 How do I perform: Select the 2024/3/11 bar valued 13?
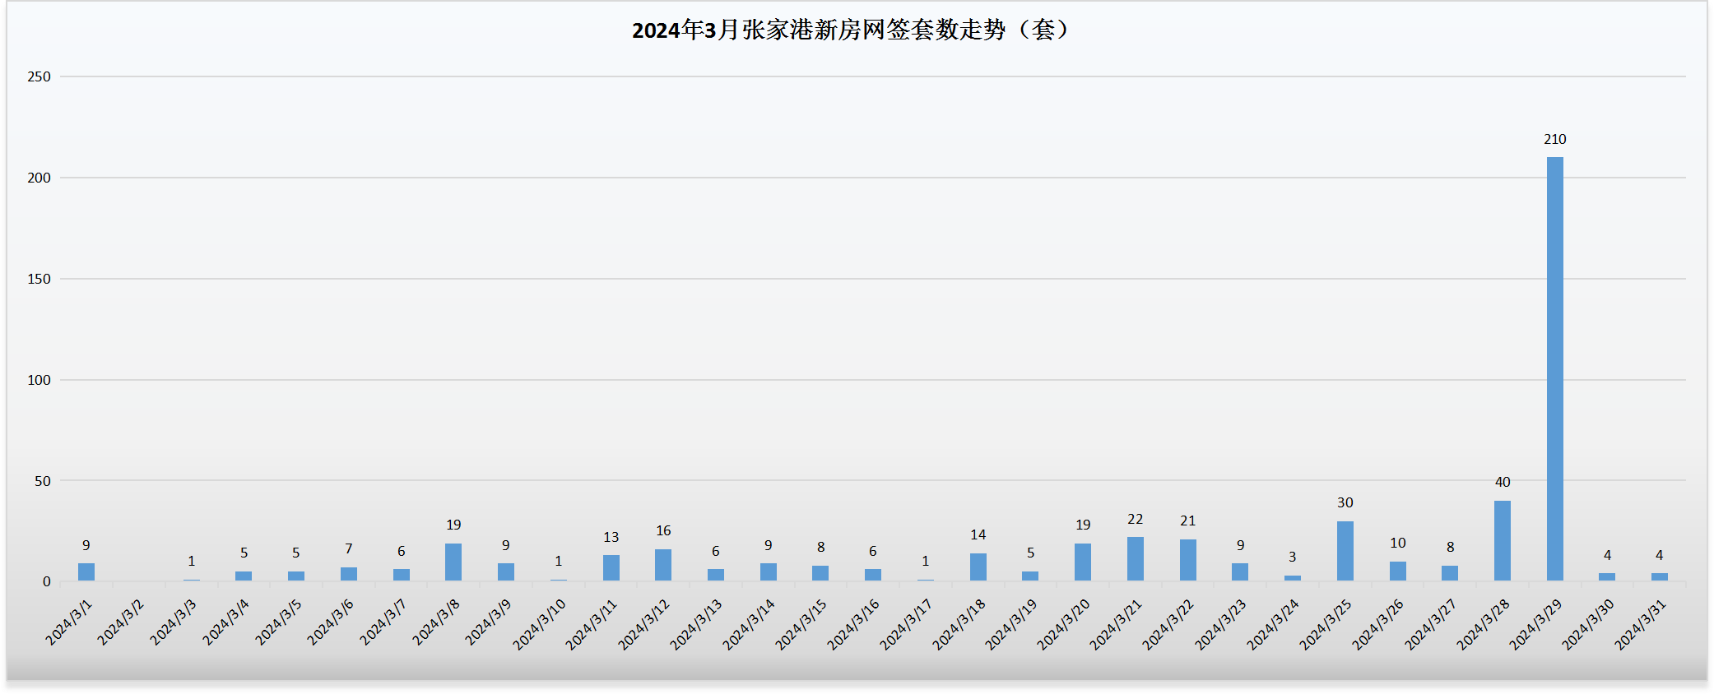[611, 568]
